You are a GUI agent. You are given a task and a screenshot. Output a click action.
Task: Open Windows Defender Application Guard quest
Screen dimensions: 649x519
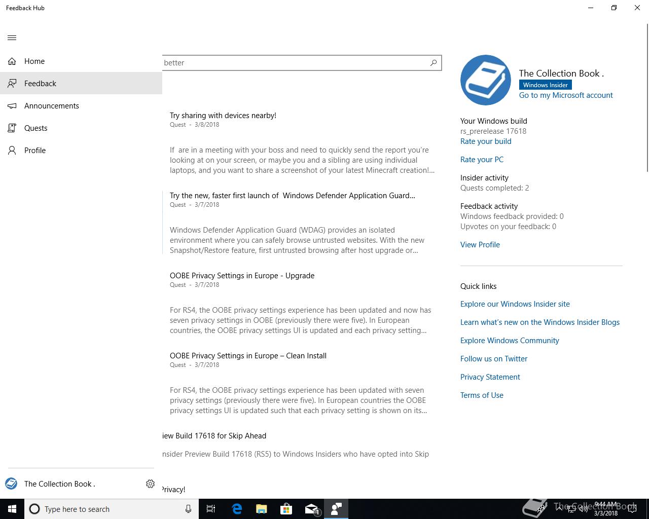pyautogui.click(x=292, y=196)
